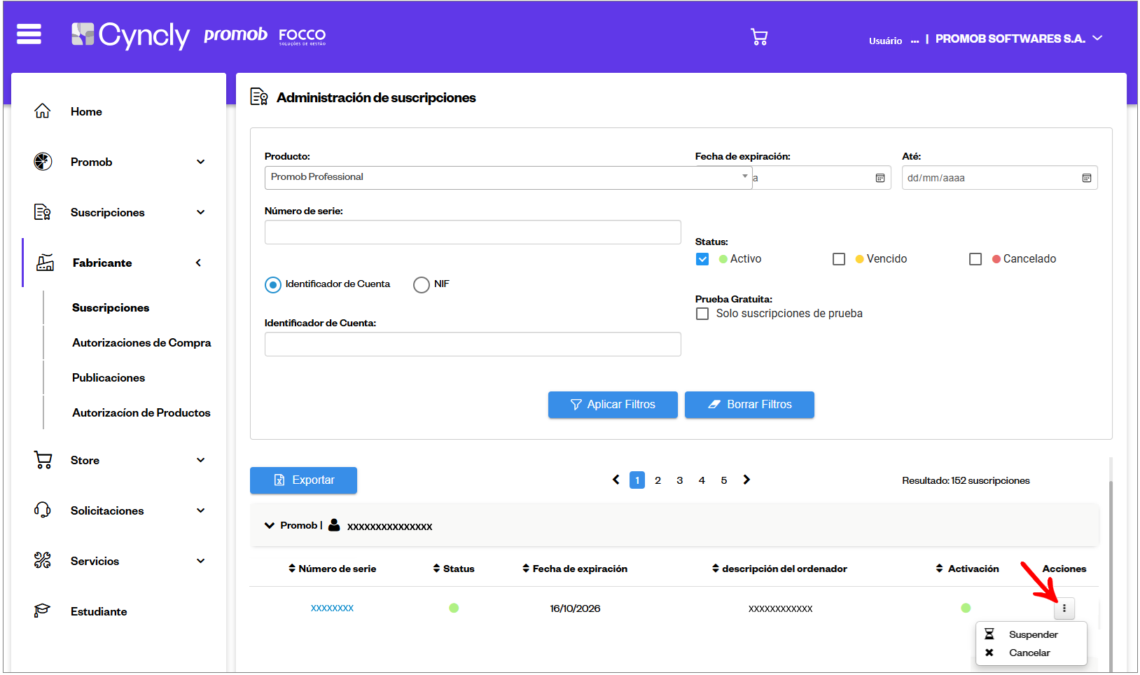Choose Suspender from the actions menu
Viewport: 1140px width, 675px height.
[1032, 634]
